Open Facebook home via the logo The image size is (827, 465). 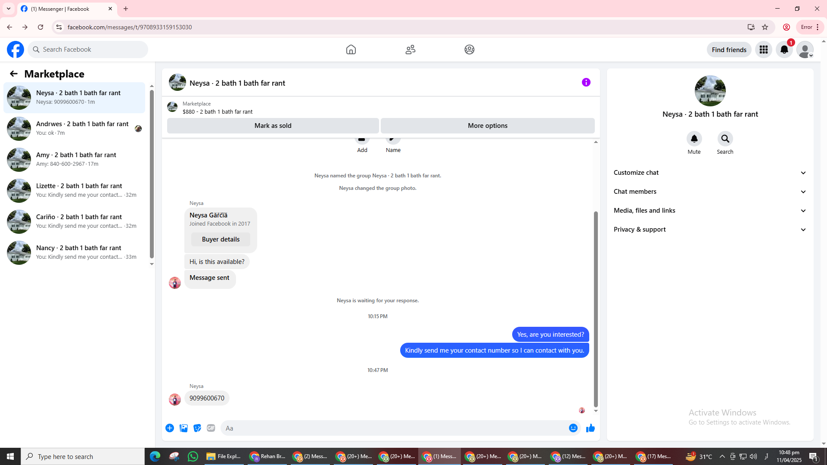[16, 50]
